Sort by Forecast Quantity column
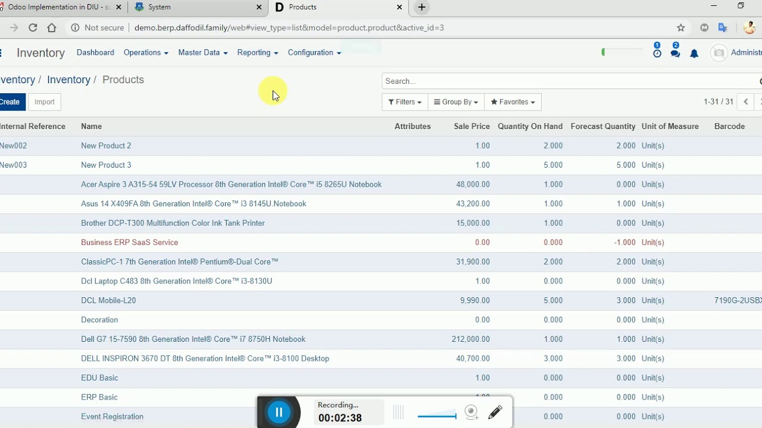Screen dimensions: 762x428 pos(603,126)
